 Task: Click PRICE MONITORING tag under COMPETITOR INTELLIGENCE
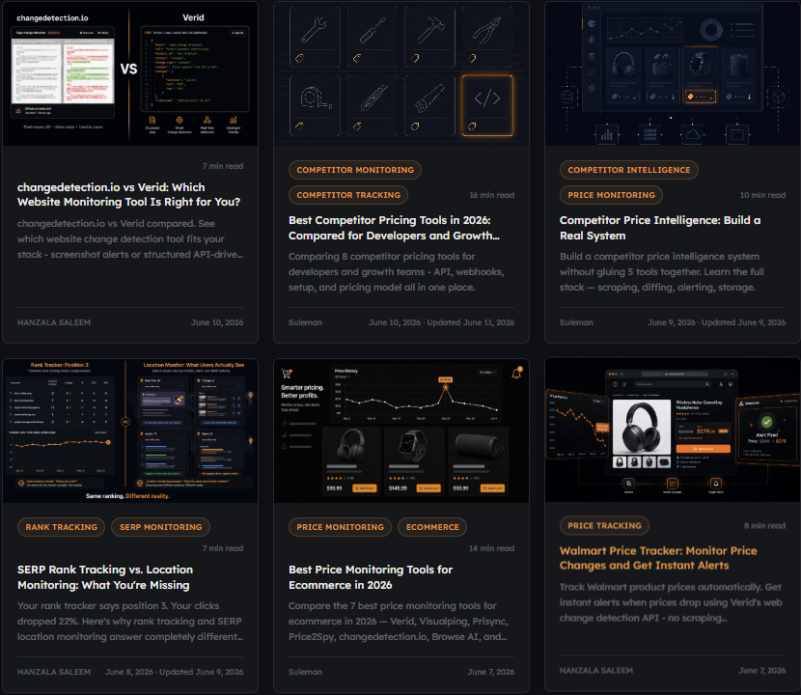(x=611, y=195)
